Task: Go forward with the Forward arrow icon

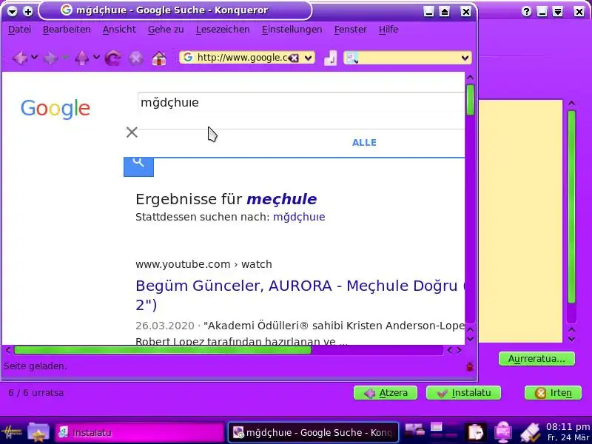Action: (50, 58)
